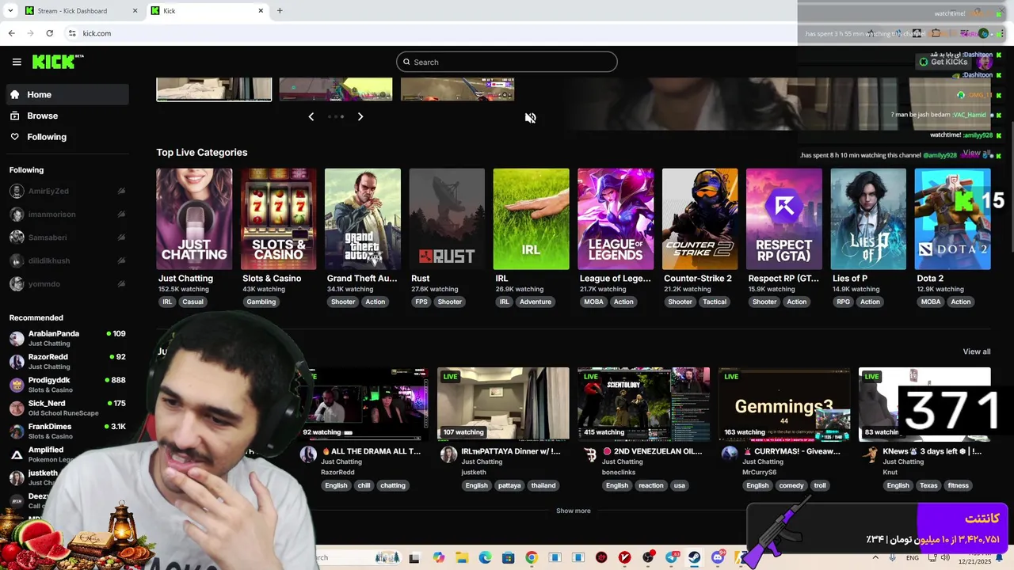
Task: Click the reaction tag on boneclinks stream
Action: 651,485
